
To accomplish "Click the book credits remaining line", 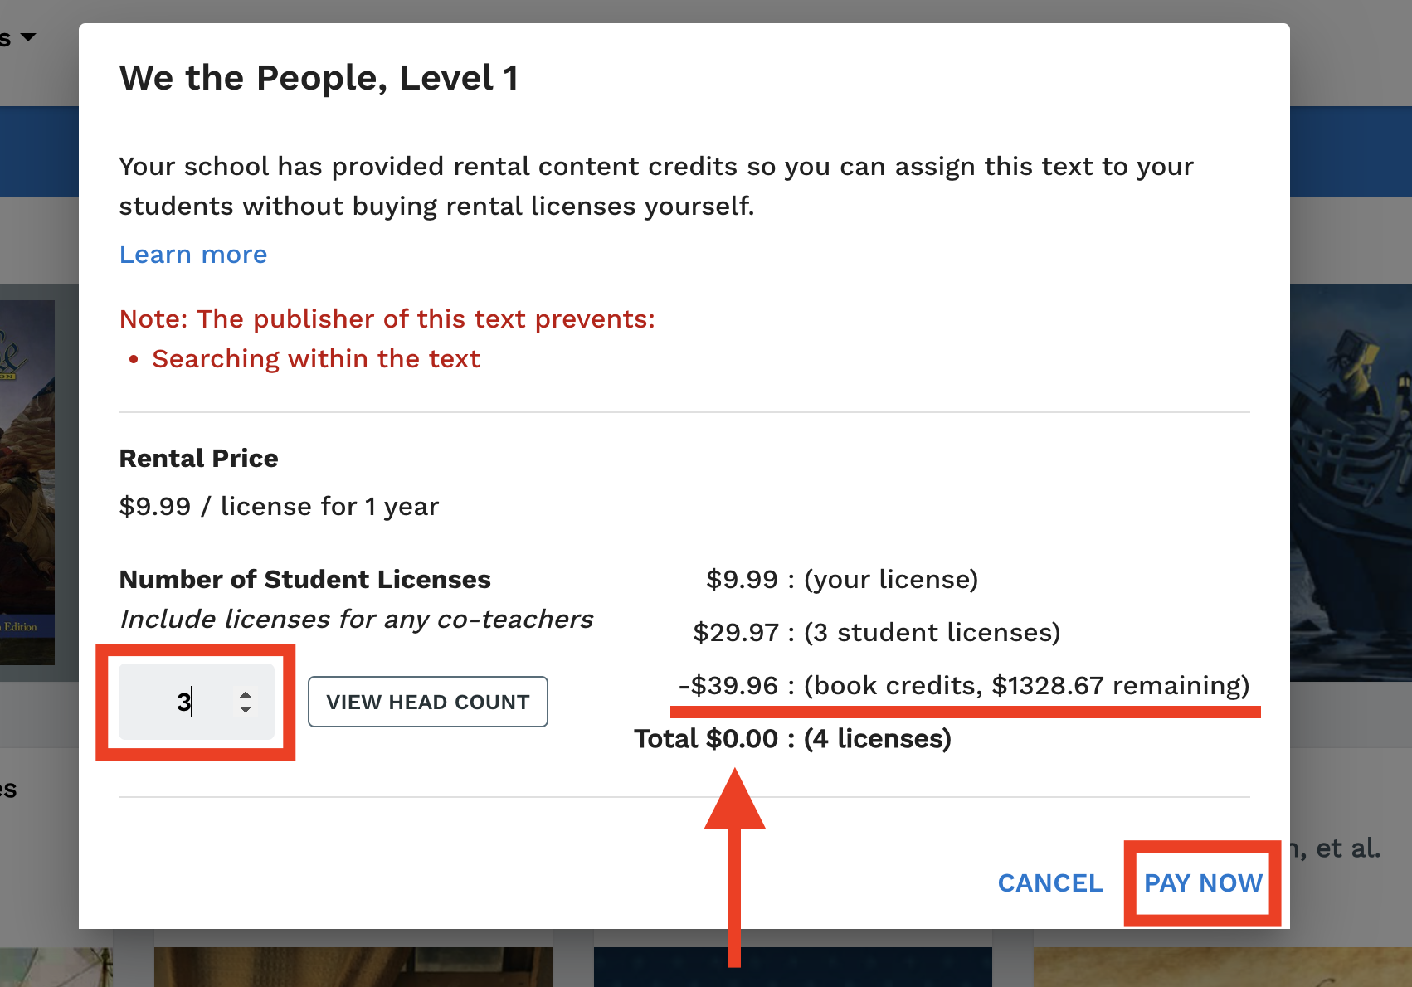I will tap(964, 686).
